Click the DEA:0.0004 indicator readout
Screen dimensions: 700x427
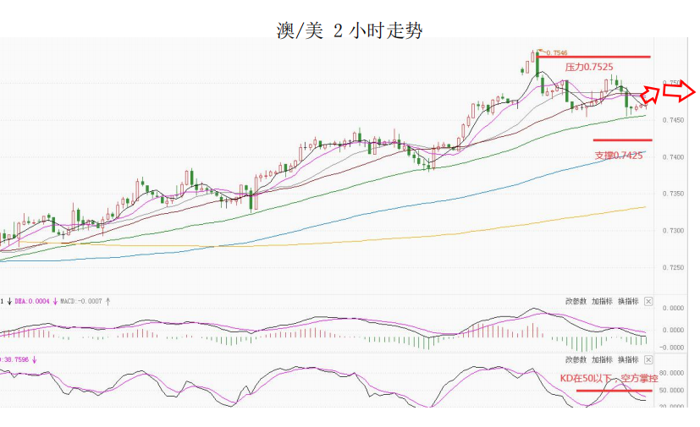pos(32,301)
